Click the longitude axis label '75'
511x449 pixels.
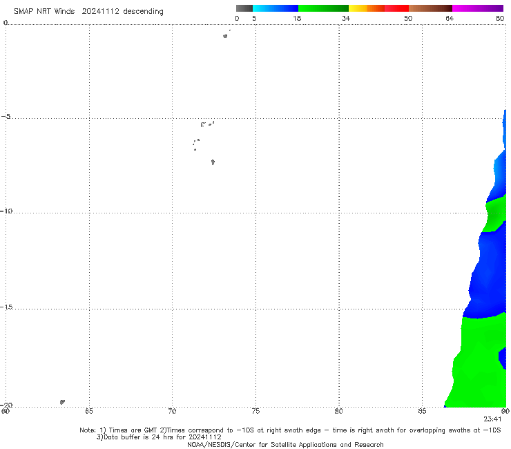pyautogui.click(x=256, y=411)
